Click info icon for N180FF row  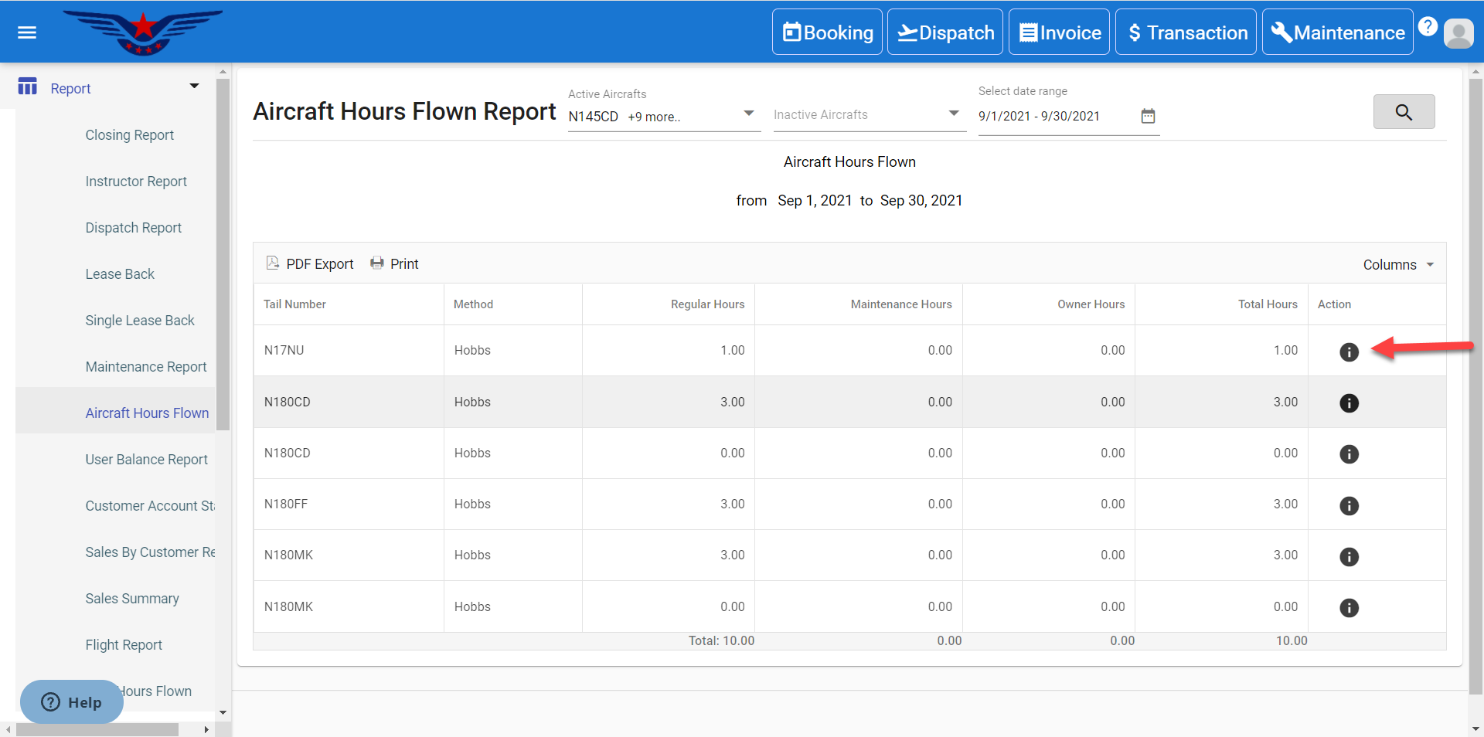[1348, 506]
